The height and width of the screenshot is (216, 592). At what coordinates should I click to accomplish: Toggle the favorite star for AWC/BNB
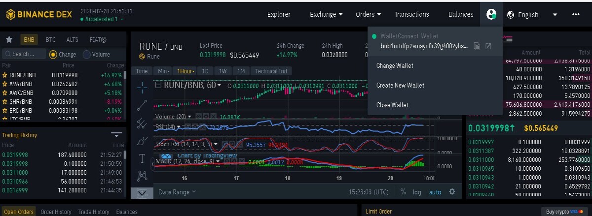(x=5, y=93)
